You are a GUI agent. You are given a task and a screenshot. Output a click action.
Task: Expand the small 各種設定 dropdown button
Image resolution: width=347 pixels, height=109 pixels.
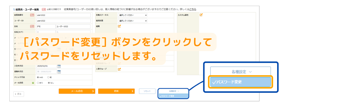(173, 91)
